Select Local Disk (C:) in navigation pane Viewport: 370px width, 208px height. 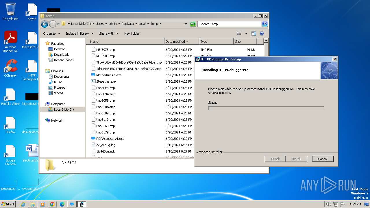(x=62, y=109)
